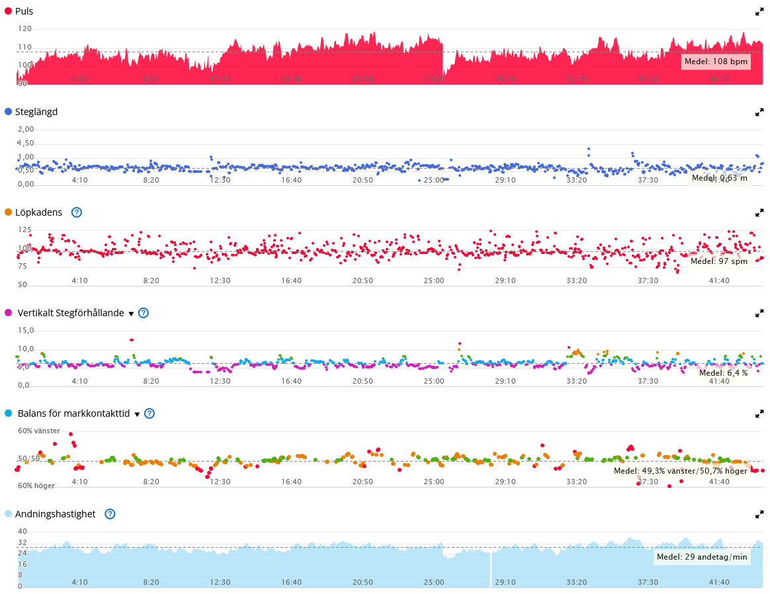This screenshot has width=770, height=594.
Task: Click 8:20 on the Balans för markkontakttid axis
Action: point(151,482)
